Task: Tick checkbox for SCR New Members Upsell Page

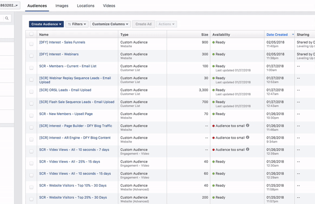Action: (x=31, y=116)
